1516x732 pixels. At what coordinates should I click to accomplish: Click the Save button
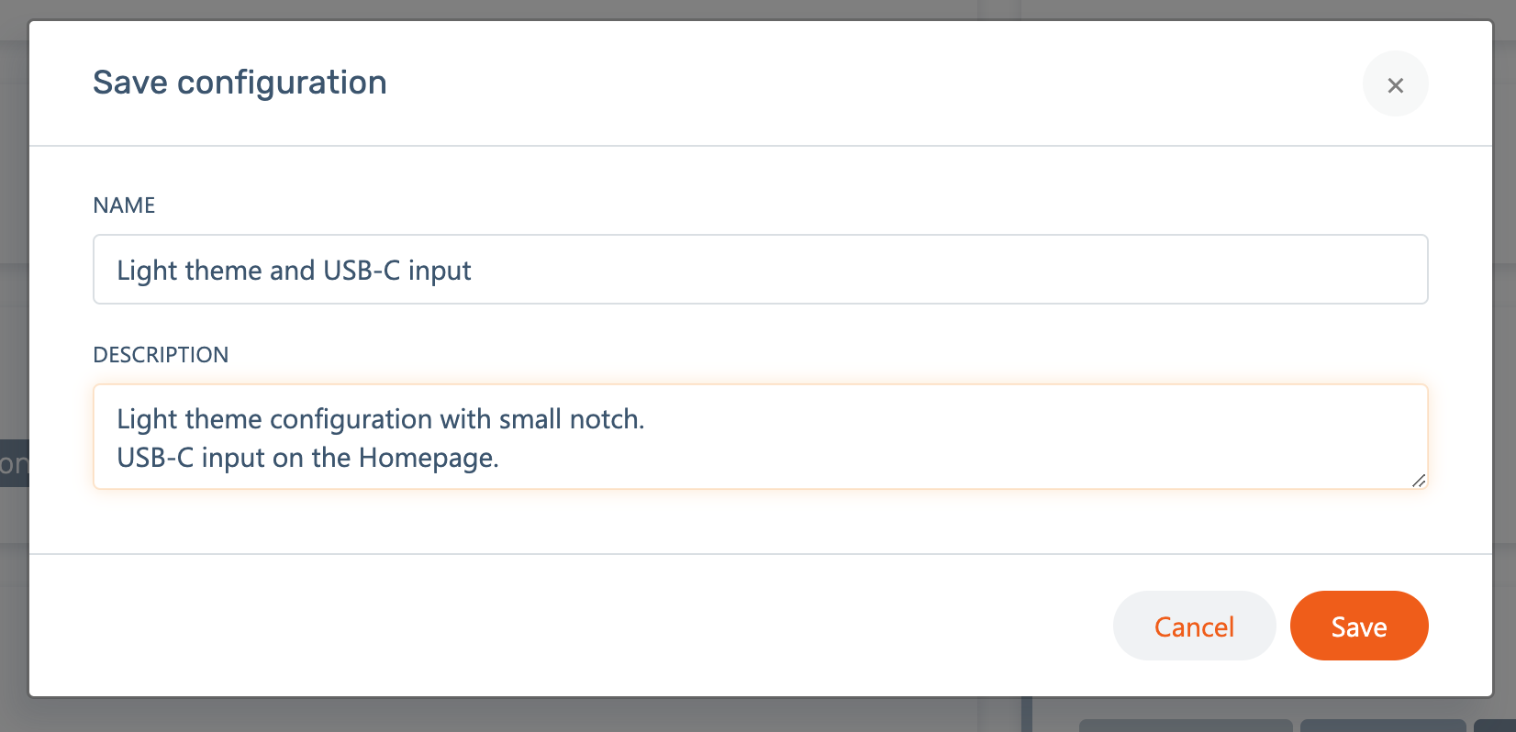tap(1358, 627)
